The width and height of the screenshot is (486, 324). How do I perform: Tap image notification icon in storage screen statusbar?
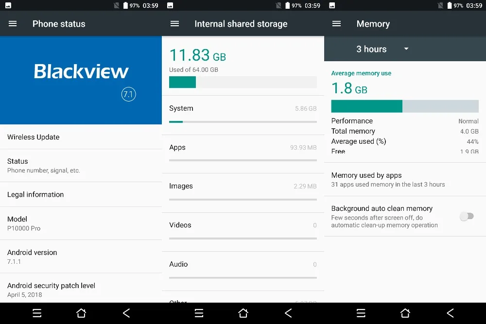(x=170, y=5)
